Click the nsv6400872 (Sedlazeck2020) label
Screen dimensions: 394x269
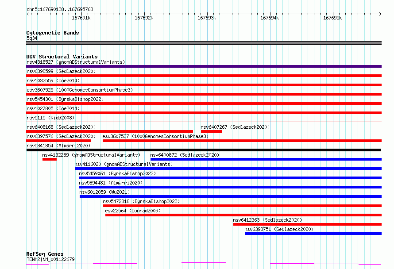pyautogui.click(x=185, y=155)
